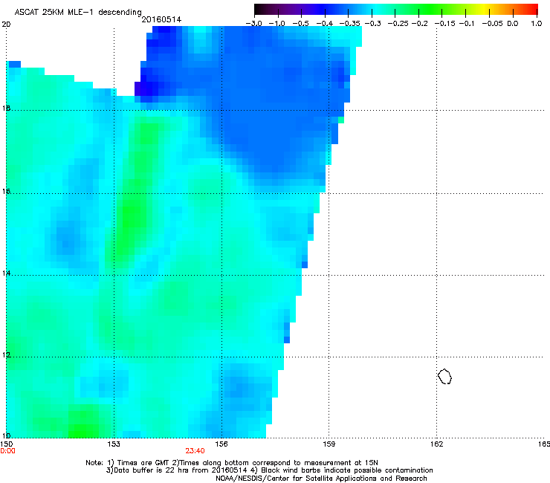Click the longitude label 150
This screenshot has height=483, width=550.
(7, 444)
